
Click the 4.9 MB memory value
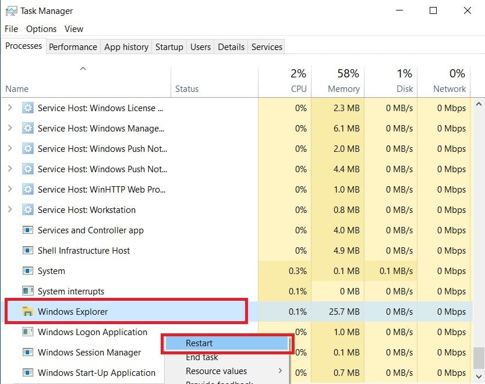(346, 250)
